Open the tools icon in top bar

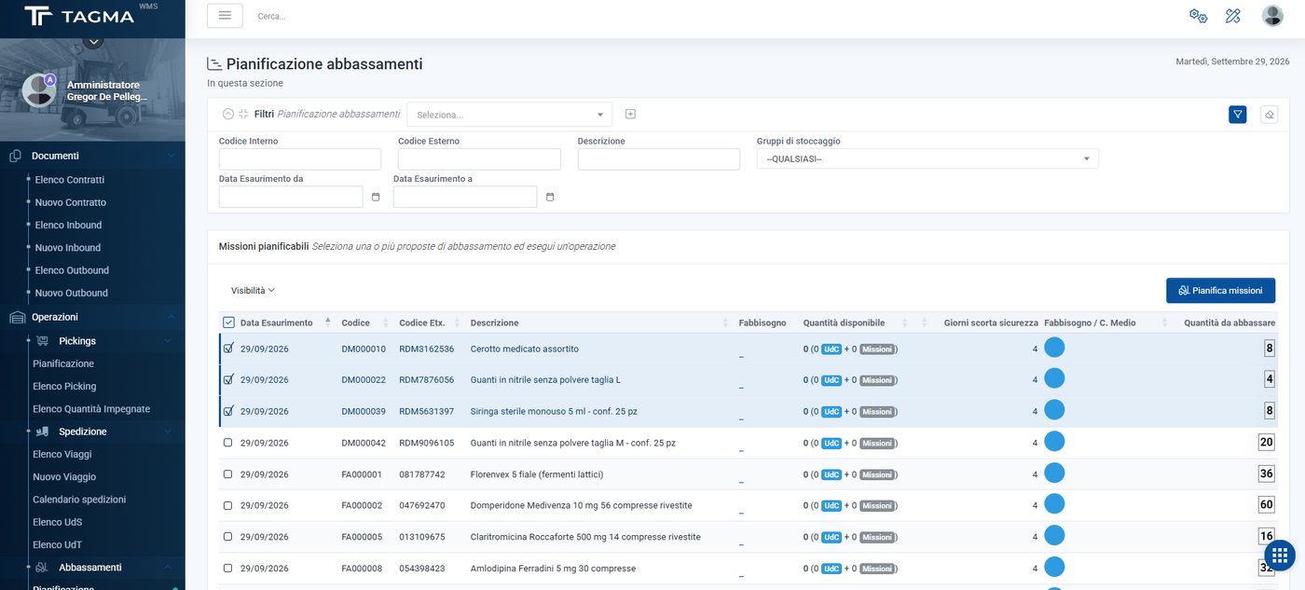point(1233,16)
